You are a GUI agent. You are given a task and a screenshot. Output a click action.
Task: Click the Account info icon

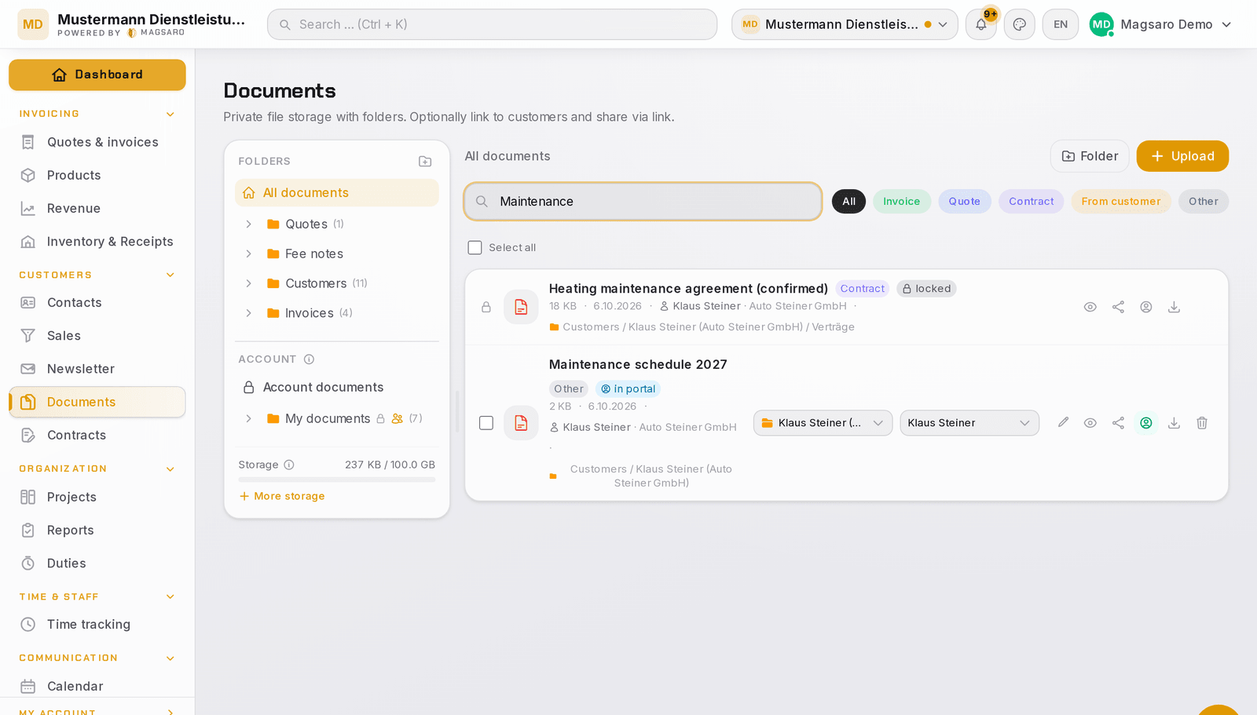coord(309,359)
